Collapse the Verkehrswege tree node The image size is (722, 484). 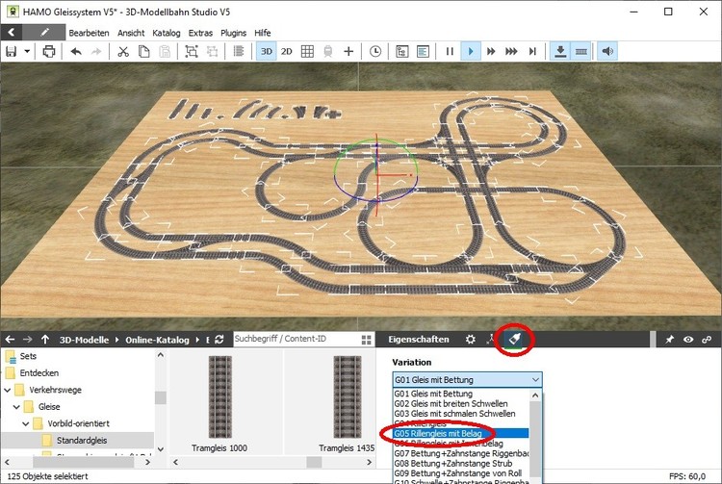click(8, 390)
